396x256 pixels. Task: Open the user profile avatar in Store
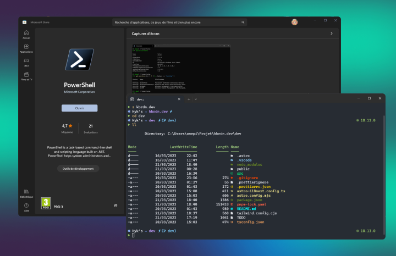(294, 22)
